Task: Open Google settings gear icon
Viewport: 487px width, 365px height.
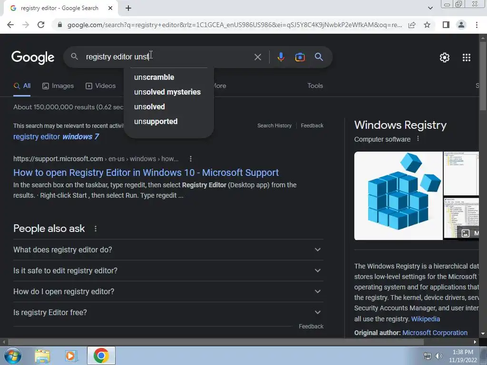Action: pyautogui.click(x=445, y=58)
